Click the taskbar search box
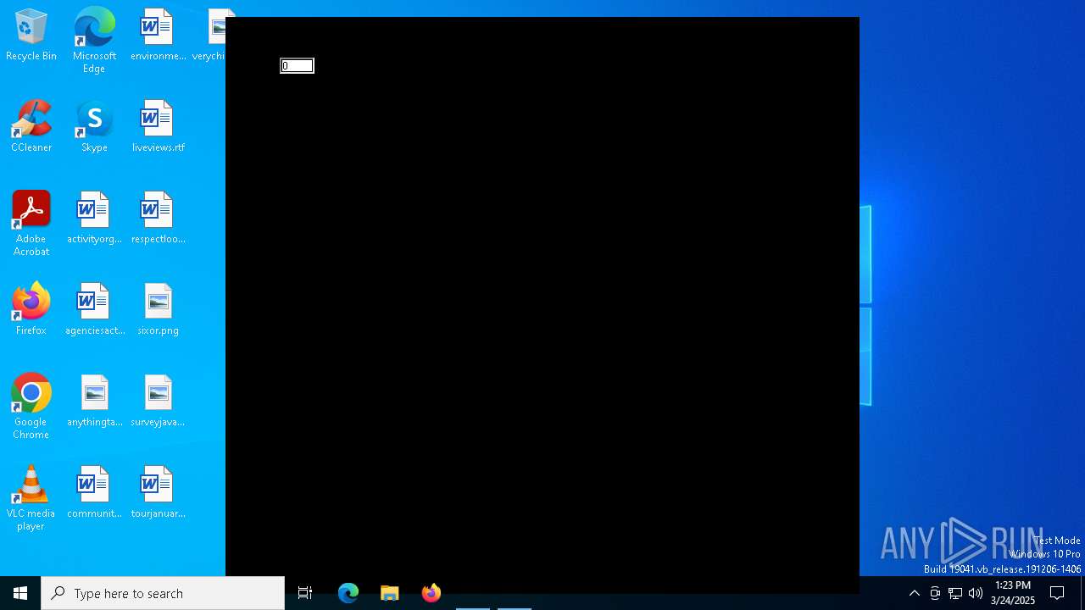 [163, 593]
